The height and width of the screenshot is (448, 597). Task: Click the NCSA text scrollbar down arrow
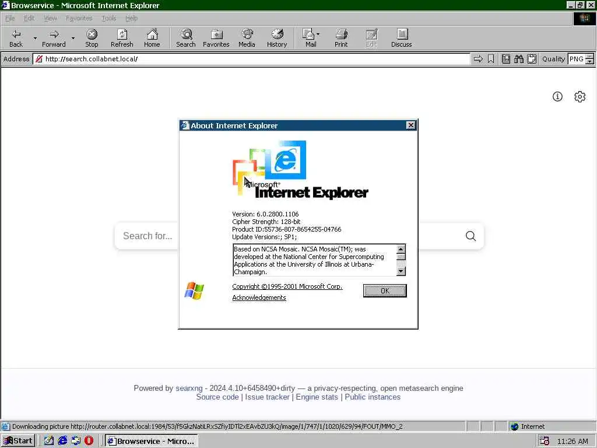[401, 271]
